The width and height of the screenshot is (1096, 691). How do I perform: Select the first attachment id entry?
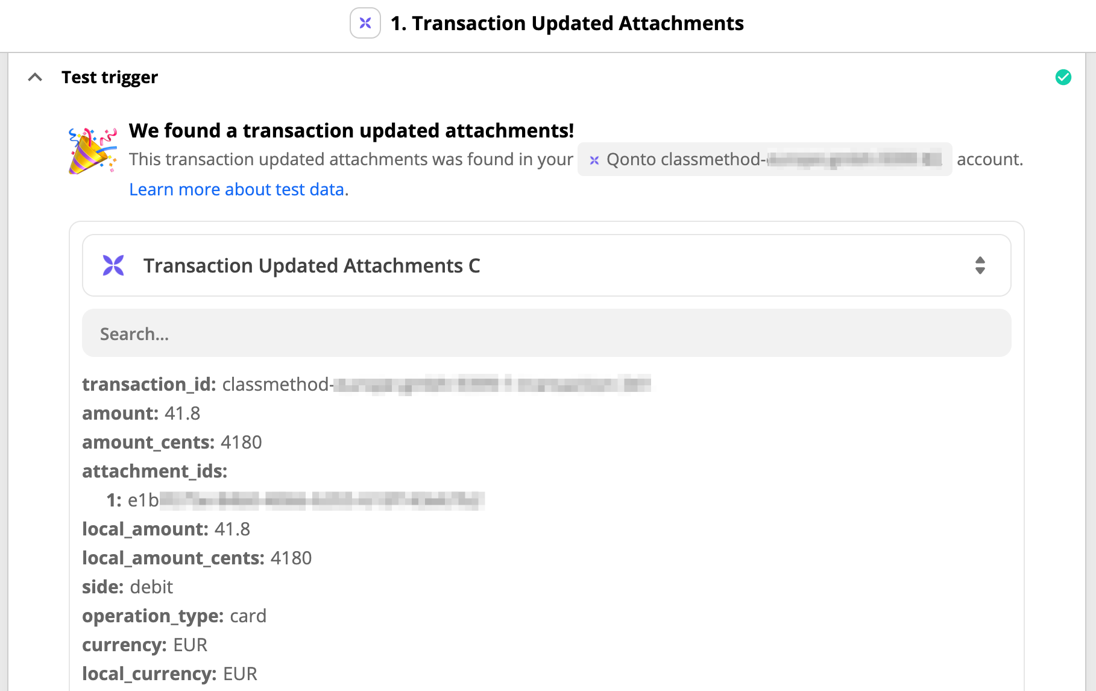[x=295, y=500]
